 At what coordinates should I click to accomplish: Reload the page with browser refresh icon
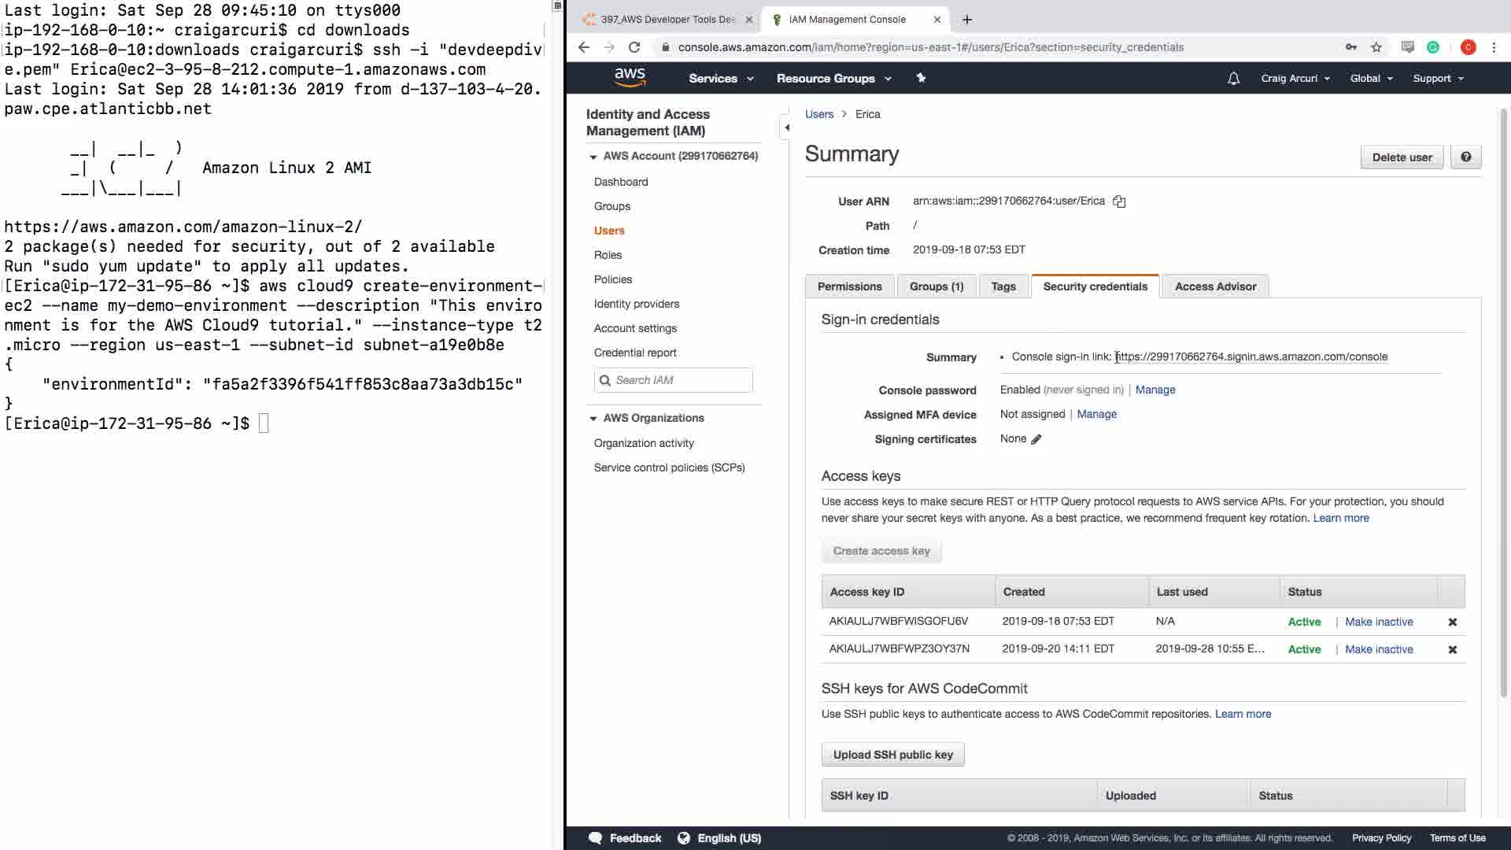point(634,47)
